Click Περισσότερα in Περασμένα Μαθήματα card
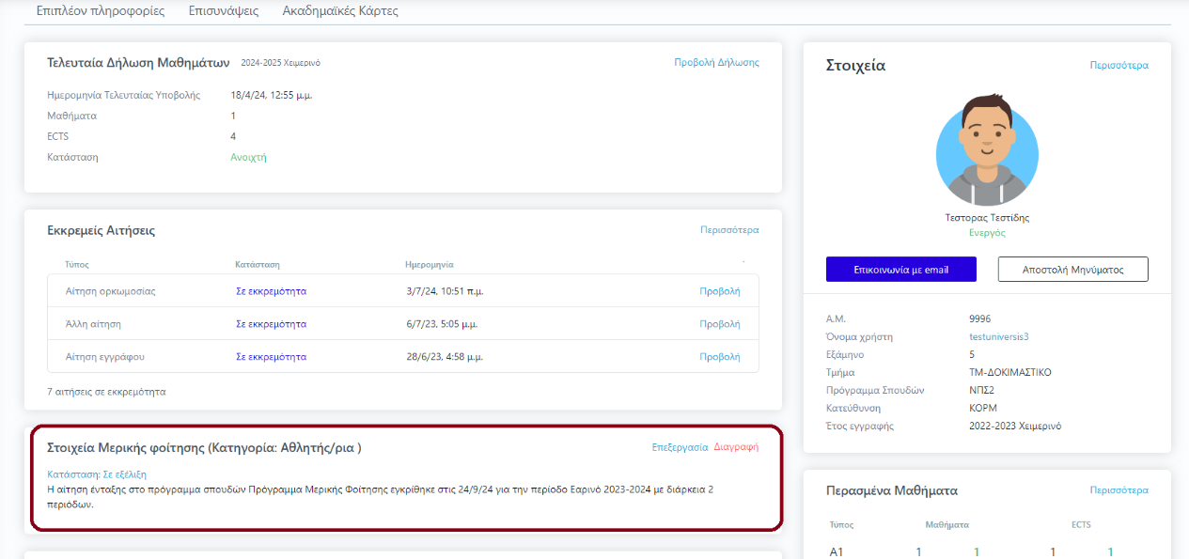Image resolution: width=1189 pixels, height=559 pixels. pyautogui.click(x=1119, y=490)
